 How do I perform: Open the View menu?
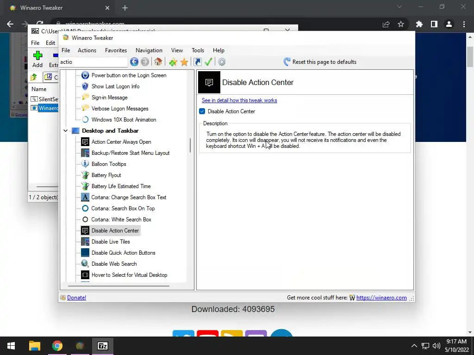(x=177, y=50)
